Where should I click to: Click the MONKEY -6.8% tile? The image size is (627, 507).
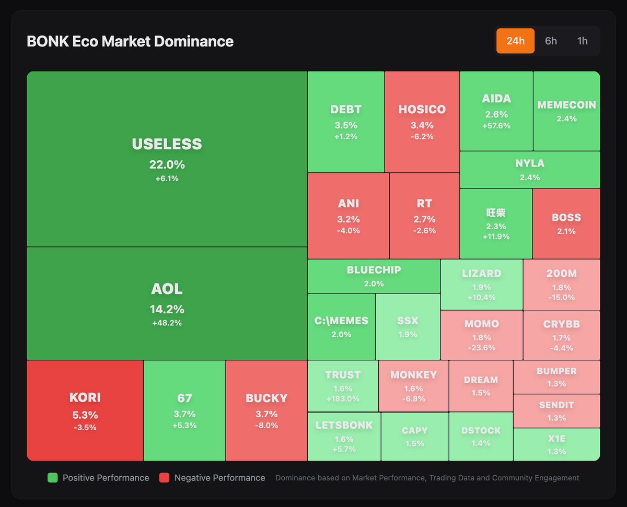pos(413,386)
